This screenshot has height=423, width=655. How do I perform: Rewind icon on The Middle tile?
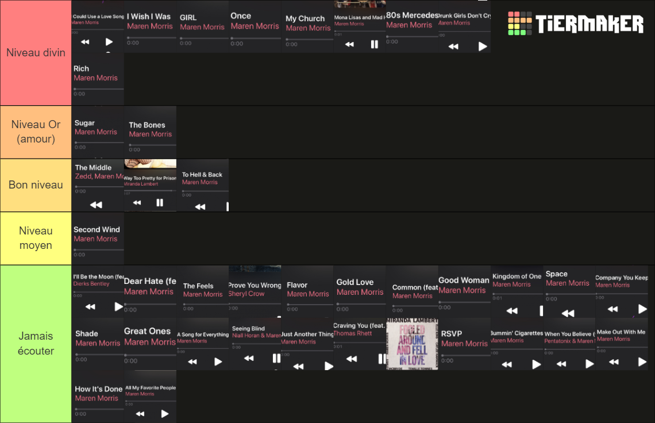coord(96,205)
